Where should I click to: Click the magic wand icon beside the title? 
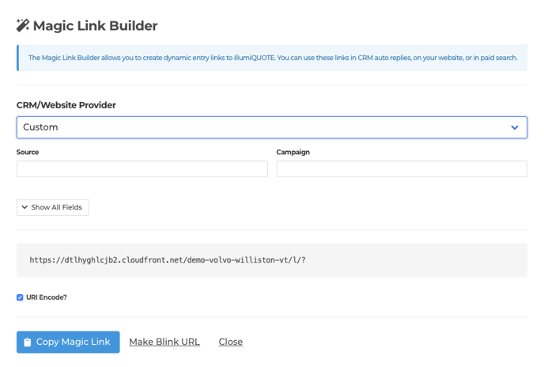point(23,25)
